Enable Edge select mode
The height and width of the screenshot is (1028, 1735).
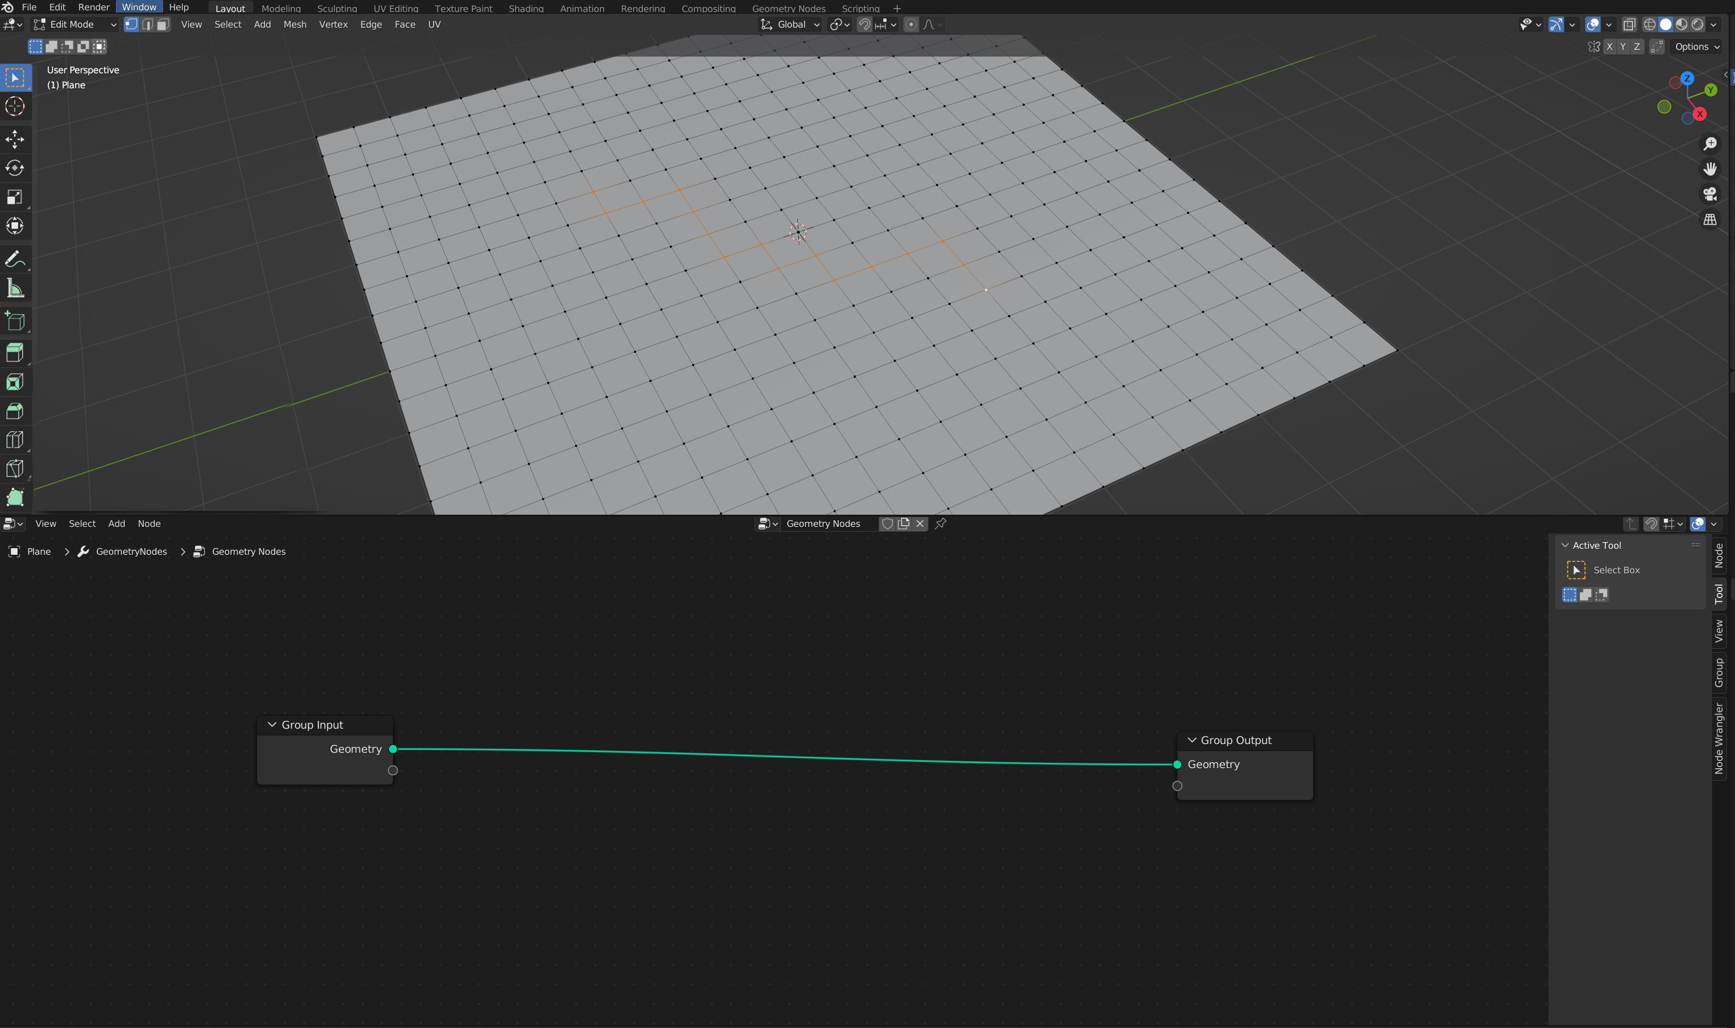147,24
